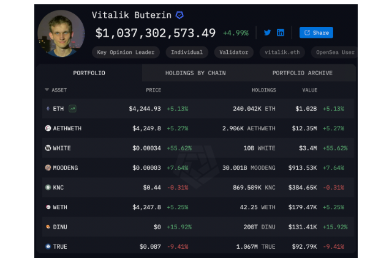Select the Validator tag
The height and width of the screenshot is (258, 381).
[x=233, y=52]
